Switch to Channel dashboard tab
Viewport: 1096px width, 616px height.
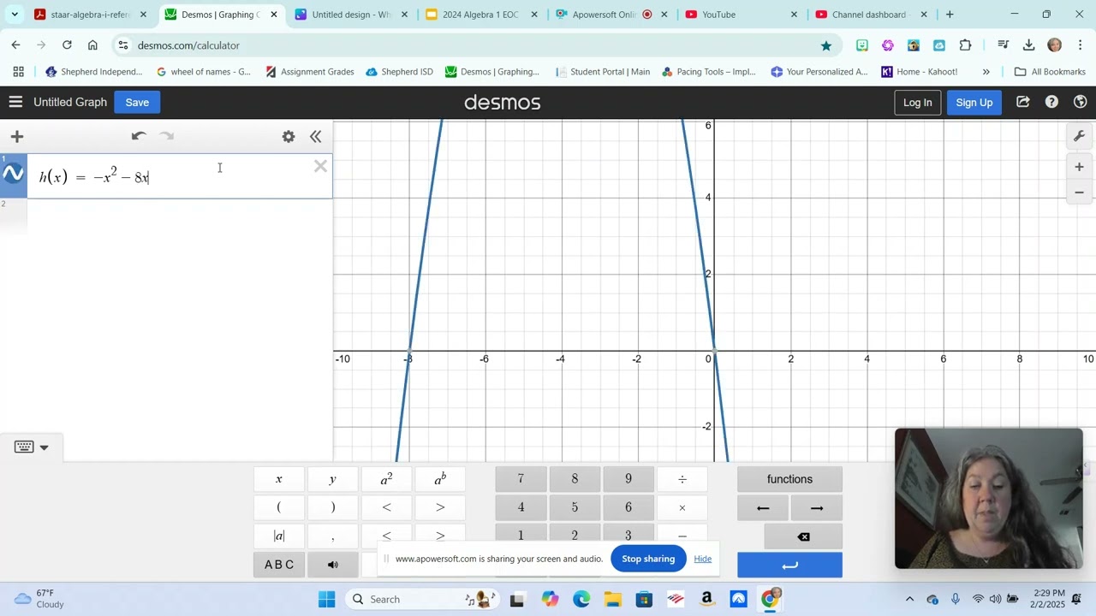pyautogui.click(x=872, y=15)
